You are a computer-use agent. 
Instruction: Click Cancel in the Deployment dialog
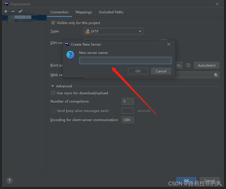point(210,180)
